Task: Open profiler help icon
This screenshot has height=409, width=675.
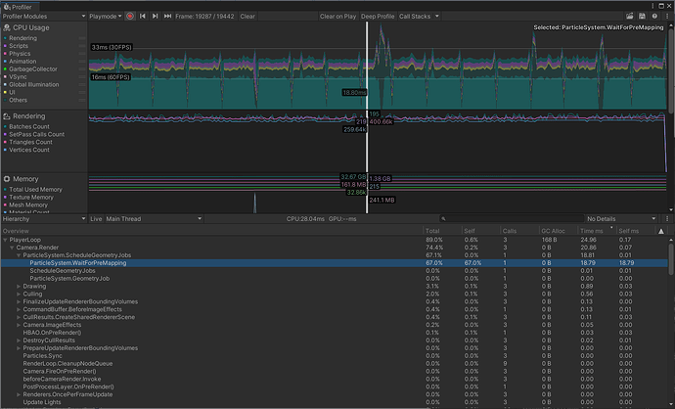Action: pyautogui.click(x=654, y=17)
